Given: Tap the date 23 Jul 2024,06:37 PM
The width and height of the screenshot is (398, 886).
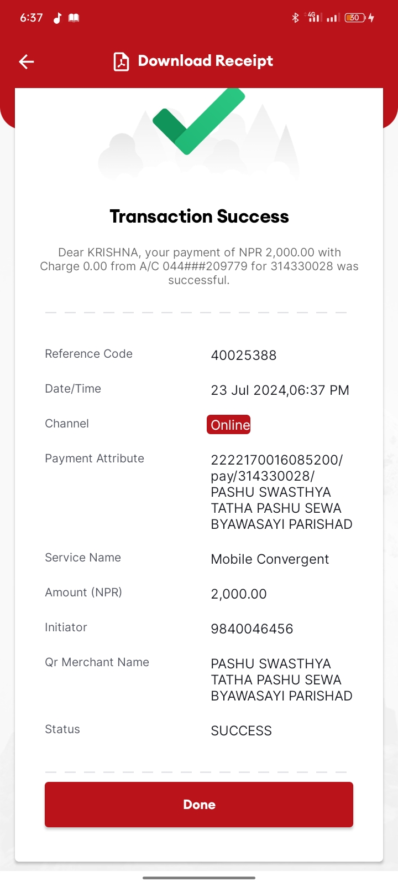Looking at the screenshot, I should click(280, 390).
